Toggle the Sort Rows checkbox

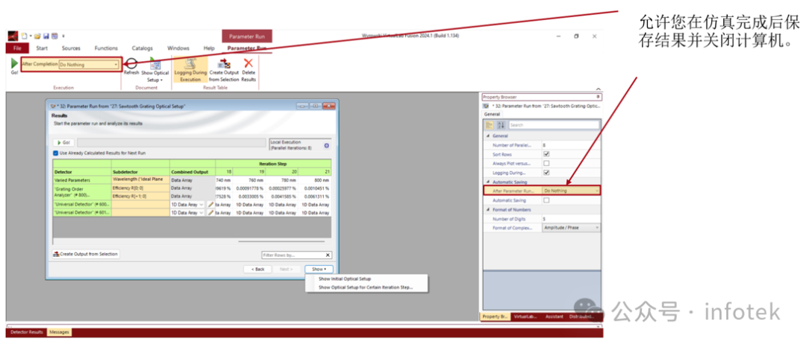[x=546, y=154]
